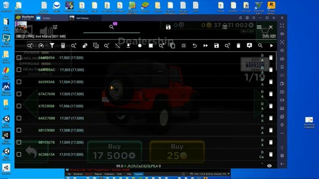Open the calculator tool
Screen dimensions: 319x179
[x=63, y=46]
